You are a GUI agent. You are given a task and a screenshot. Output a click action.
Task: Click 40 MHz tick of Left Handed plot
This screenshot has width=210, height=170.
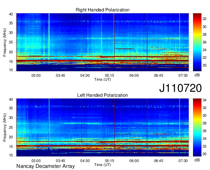point(11,99)
